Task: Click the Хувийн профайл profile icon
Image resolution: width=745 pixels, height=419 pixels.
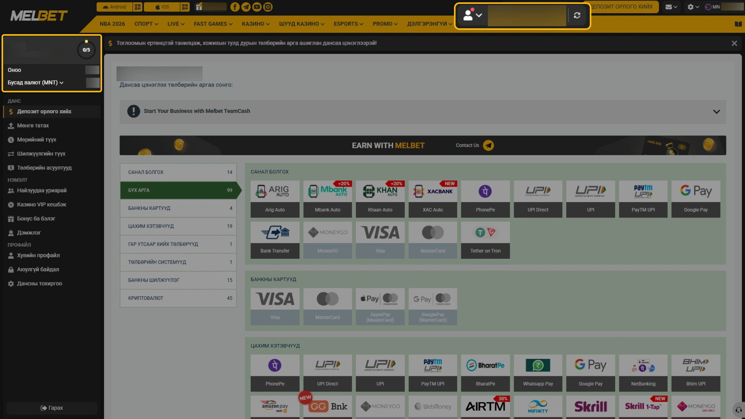Action: (x=11, y=256)
